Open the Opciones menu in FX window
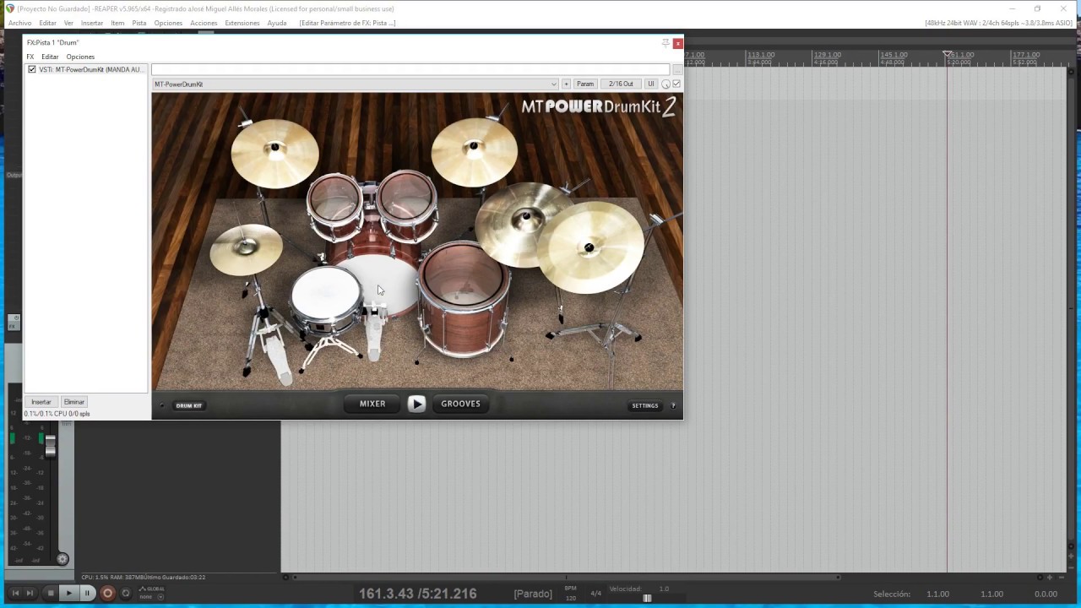This screenshot has height=608, width=1081. point(80,57)
